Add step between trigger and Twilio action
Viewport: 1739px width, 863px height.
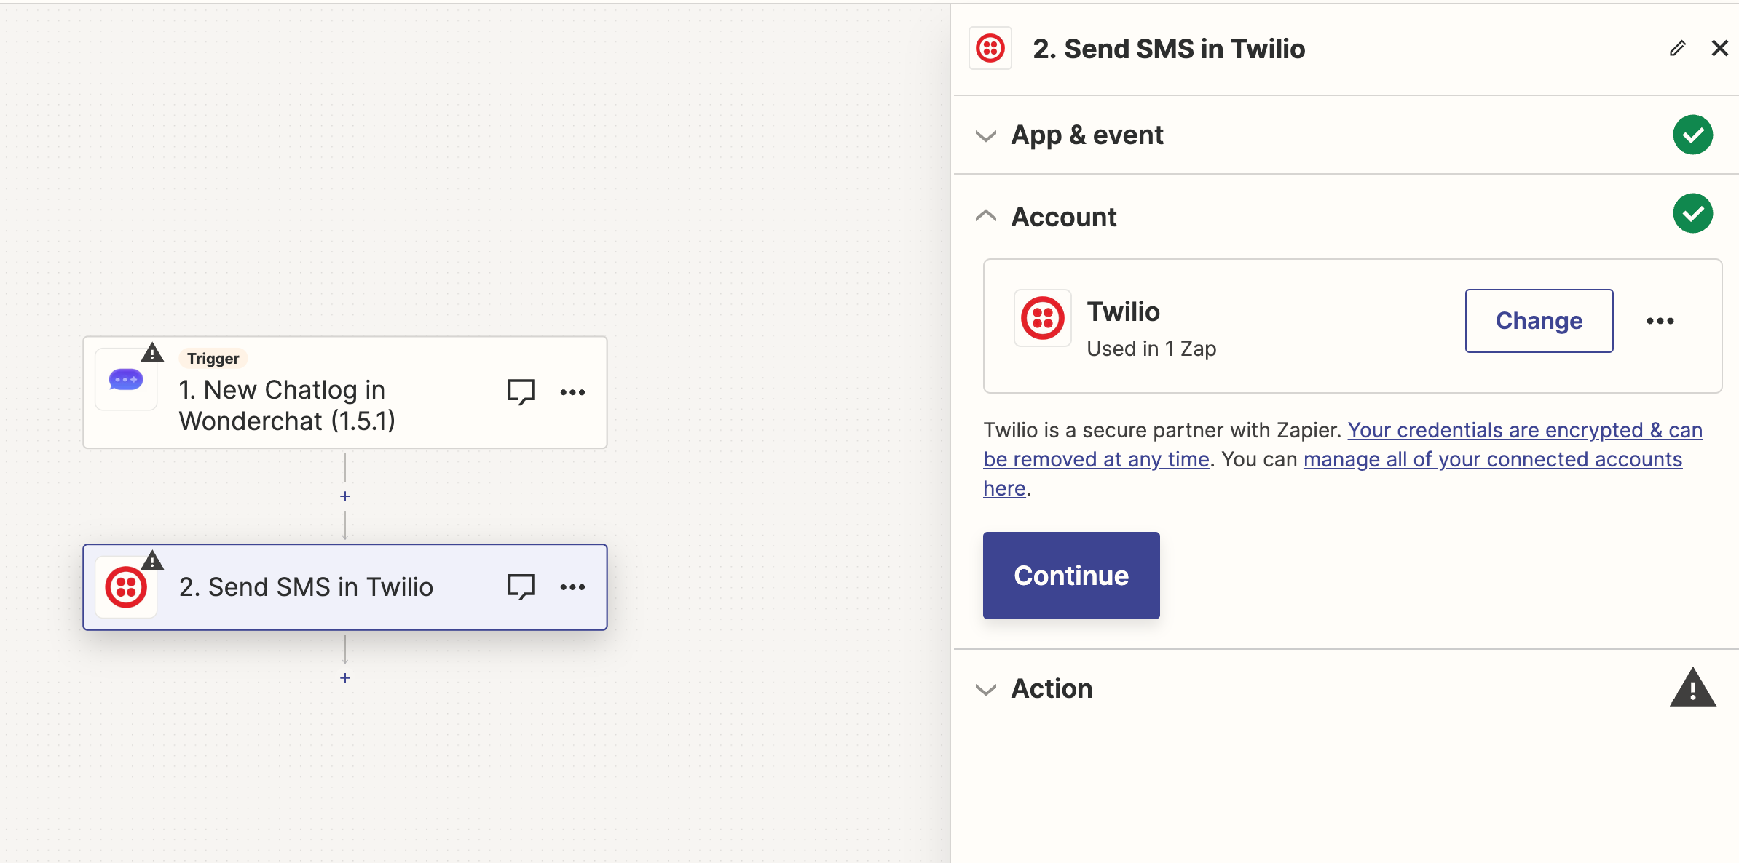(x=345, y=496)
